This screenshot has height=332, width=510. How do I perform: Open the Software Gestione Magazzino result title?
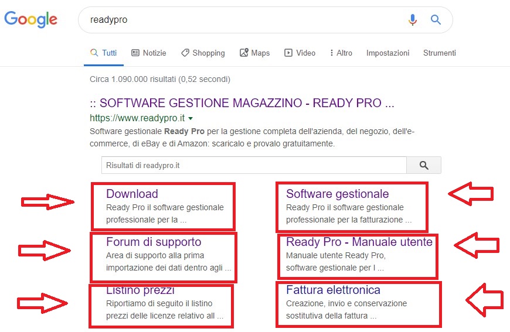click(x=242, y=104)
